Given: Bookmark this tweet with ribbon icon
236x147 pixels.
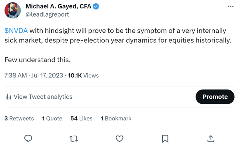Looking at the screenshot, I should pos(165,139).
